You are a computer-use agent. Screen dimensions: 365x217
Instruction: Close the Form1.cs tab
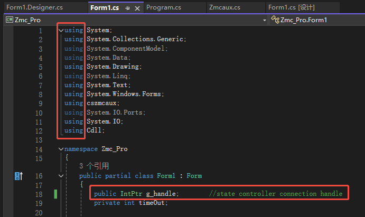(x=137, y=8)
